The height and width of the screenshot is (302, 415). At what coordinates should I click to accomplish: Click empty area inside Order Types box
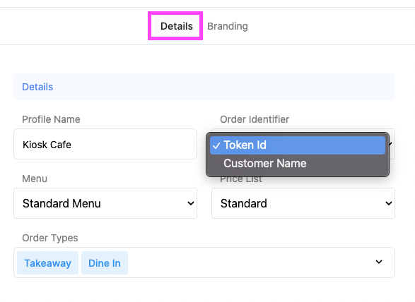point(249,262)
